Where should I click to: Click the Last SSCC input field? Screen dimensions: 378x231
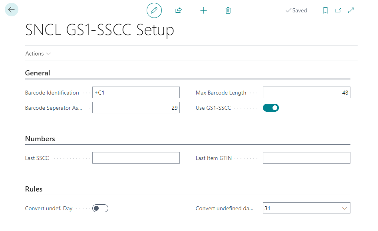pos(136,158)
